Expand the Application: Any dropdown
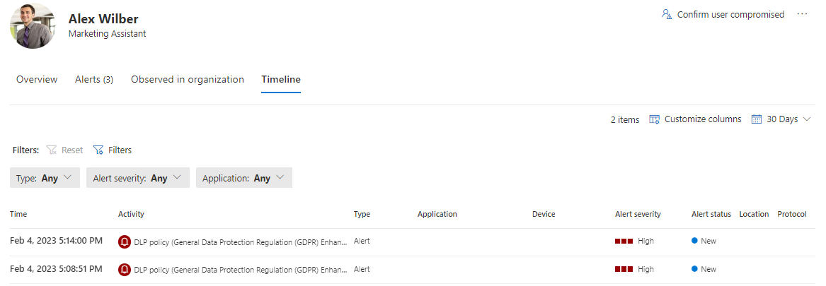 [243, 178]
